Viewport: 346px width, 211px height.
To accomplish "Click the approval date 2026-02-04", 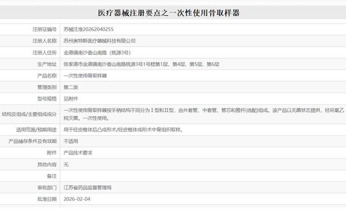I will pos(77,199).
